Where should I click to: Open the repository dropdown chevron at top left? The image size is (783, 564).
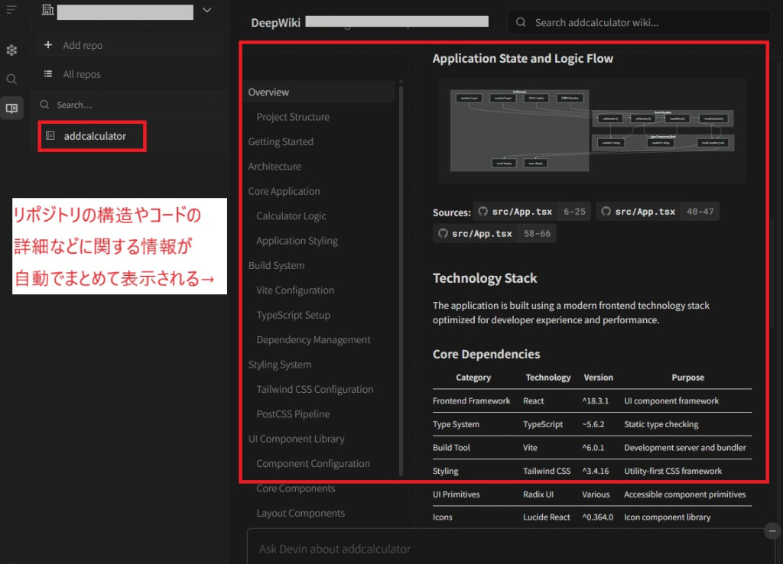(x=206, y=11)
